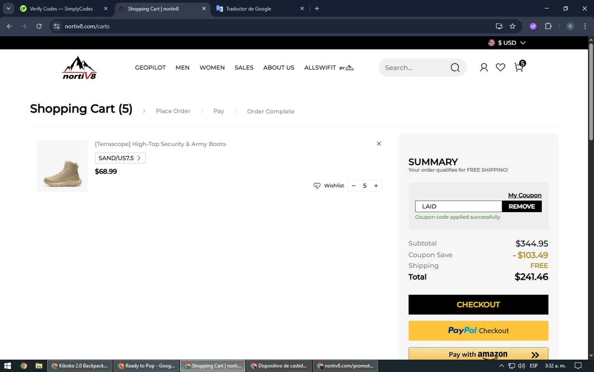
Task: Switch to Dispositivo de castid... taskbar window
Action: click(279, 366)
